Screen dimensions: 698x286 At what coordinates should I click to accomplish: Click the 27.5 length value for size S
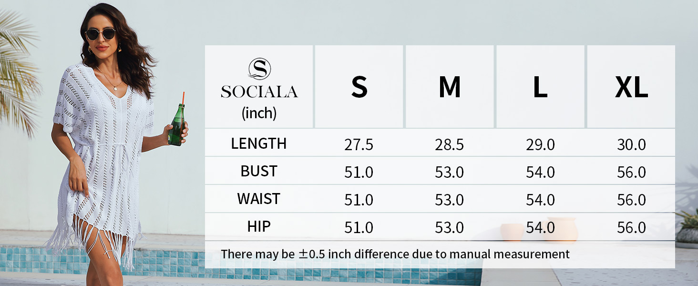point(359,144)
